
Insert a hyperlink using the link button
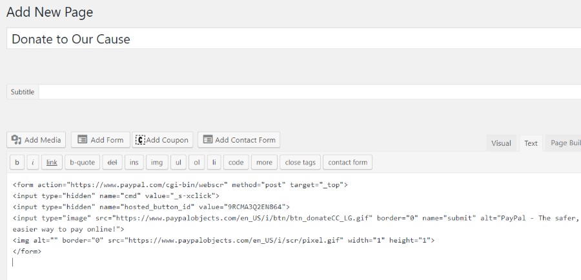click(x=52, y=163)
